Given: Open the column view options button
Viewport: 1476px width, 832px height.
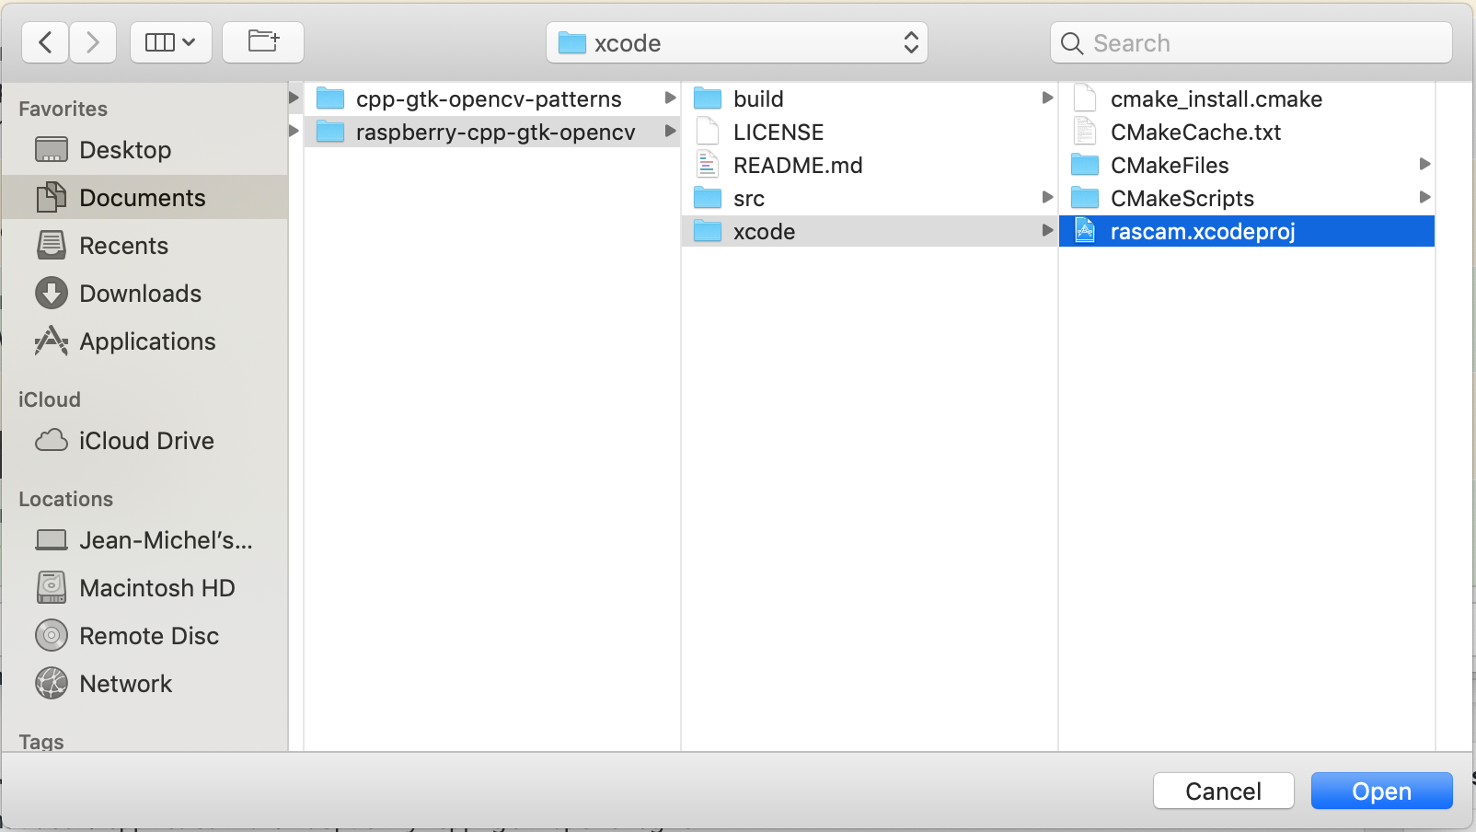Looking at the screenshot, I should click(171, 42).
